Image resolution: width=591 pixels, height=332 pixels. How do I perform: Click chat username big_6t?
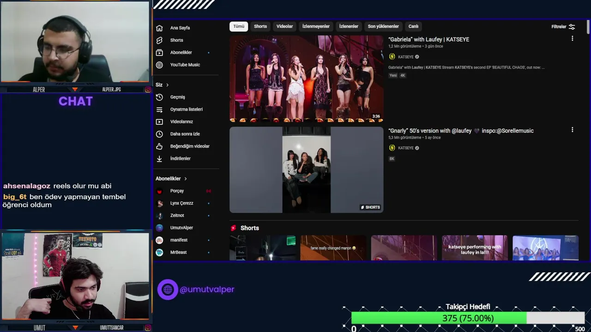tap(15, 197)
